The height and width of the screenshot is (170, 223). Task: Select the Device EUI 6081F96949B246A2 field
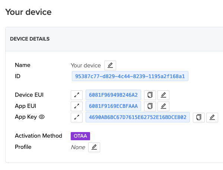(x=113, y=95)
